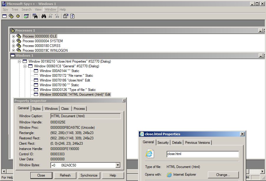The image size is (266, 181).
Task: Switch to the Process tab in Property Inspector
Action: tap(79, 109)
